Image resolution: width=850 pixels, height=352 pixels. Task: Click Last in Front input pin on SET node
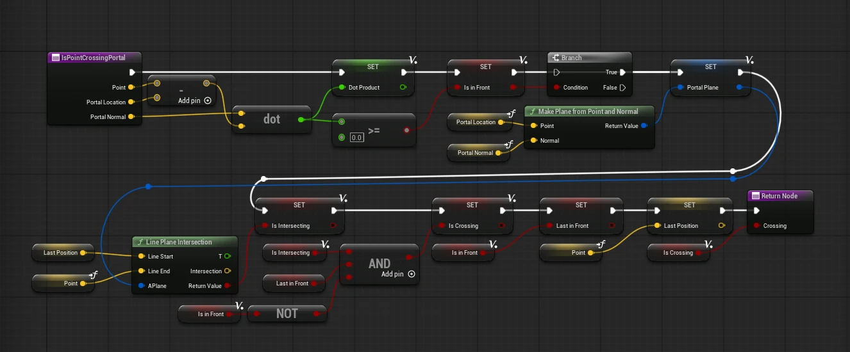point(549,225)
